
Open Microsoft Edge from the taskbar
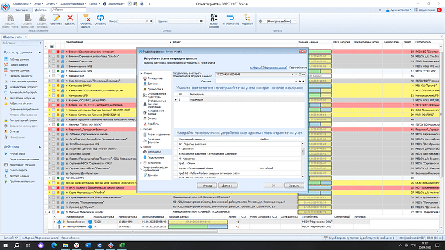(54, 245)
